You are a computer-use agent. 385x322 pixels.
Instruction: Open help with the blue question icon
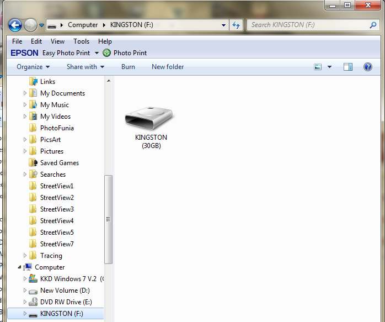click(x=367, y=67)
